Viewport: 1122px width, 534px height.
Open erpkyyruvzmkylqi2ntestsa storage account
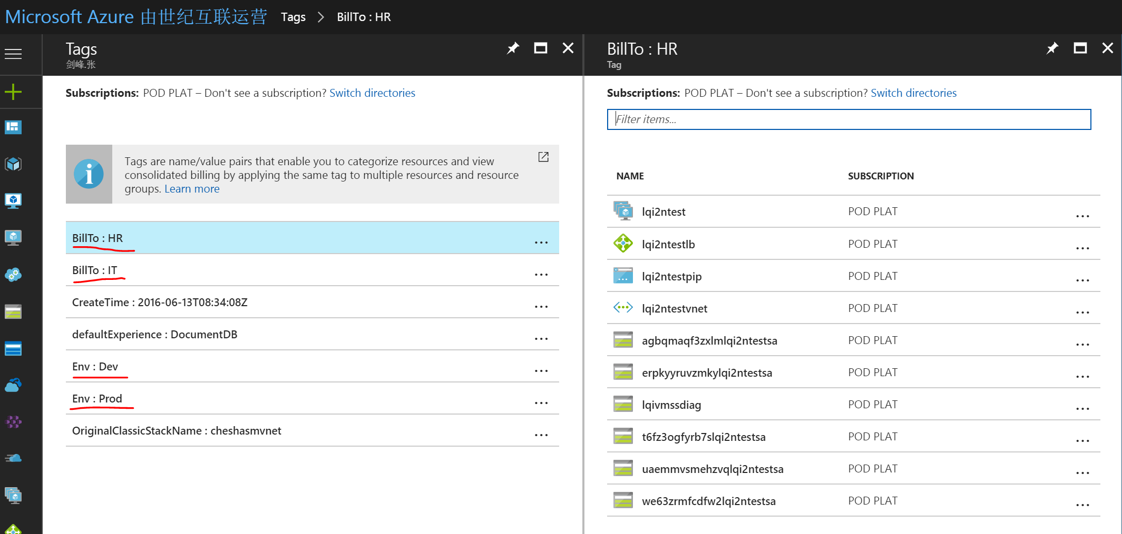point(707,373)
